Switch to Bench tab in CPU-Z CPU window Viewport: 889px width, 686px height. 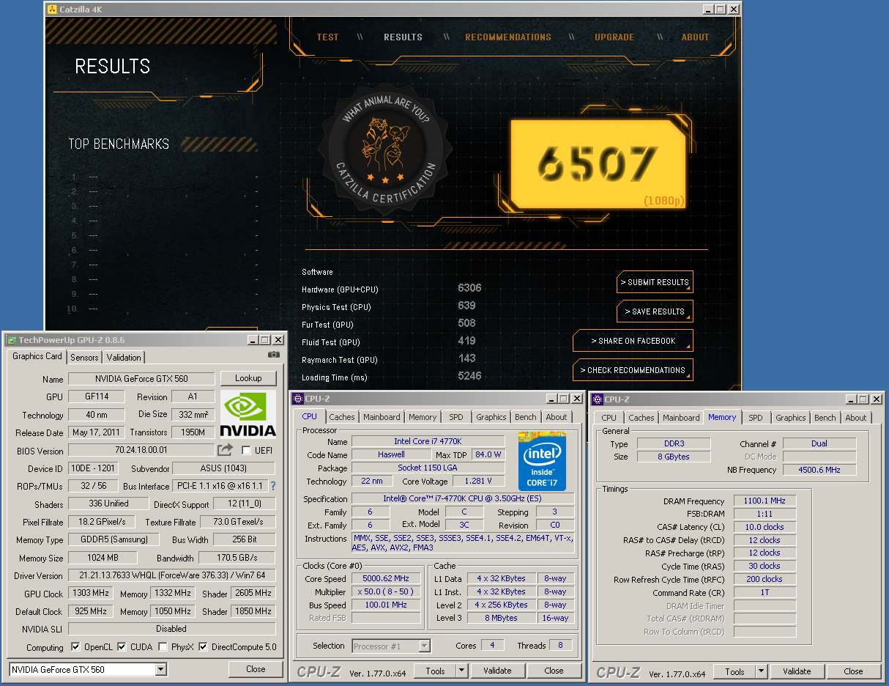[526, 417]
